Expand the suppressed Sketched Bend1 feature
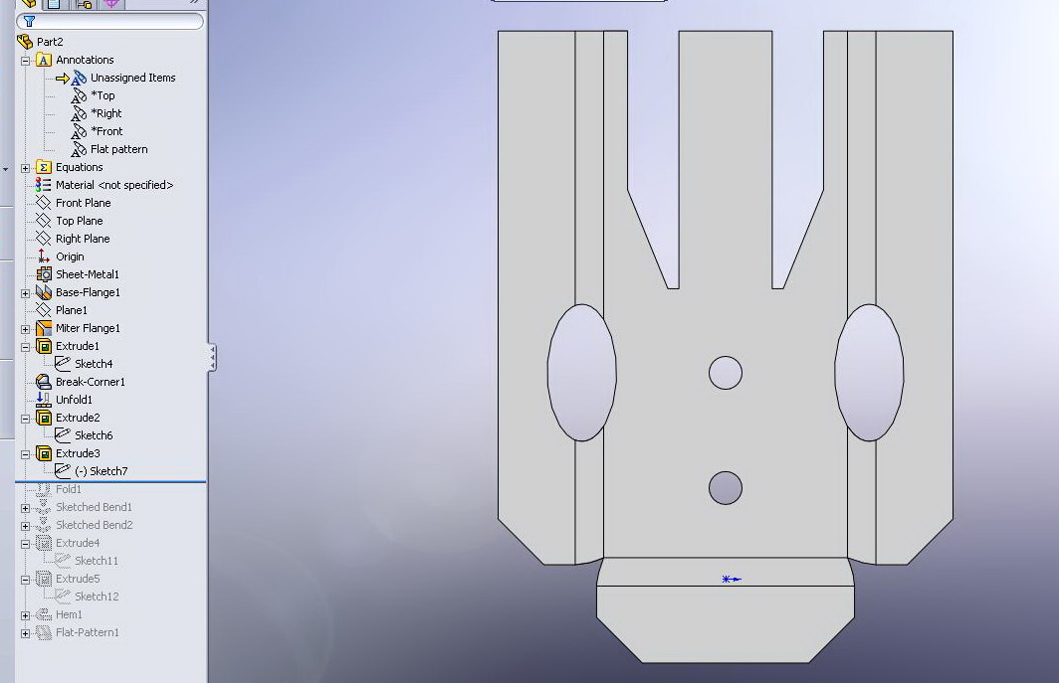This screenshot has height=683, width=1059. (26, 508)
